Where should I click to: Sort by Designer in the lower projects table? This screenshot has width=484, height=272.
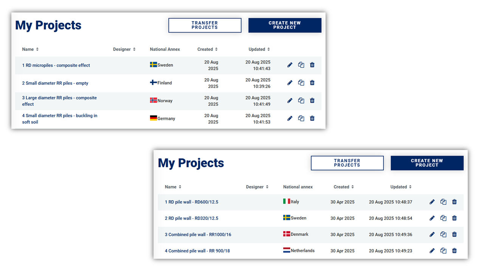[257, 187]
